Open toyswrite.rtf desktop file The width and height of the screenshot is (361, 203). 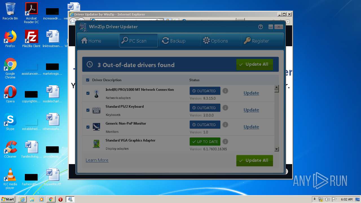[52, 177]
